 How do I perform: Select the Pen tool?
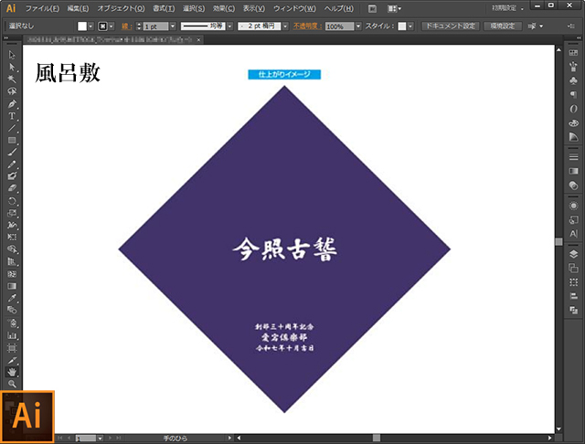tap(12, 103)
